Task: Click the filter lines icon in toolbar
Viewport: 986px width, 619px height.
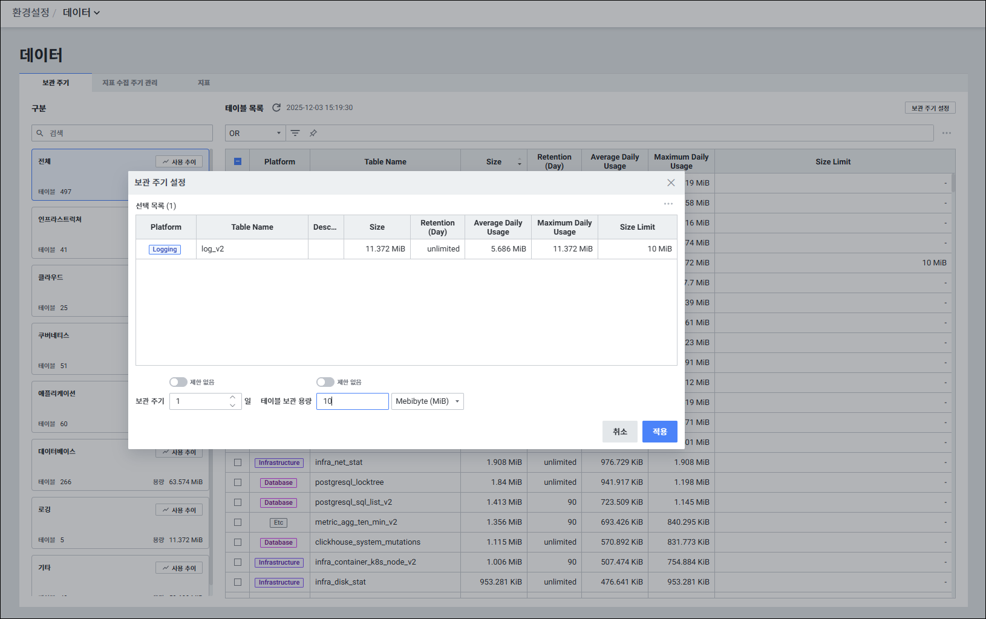Action: [x=295, y=133]
